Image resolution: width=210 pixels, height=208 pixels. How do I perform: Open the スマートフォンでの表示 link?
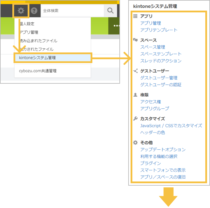pyautogui.click(x=163, y=170)
